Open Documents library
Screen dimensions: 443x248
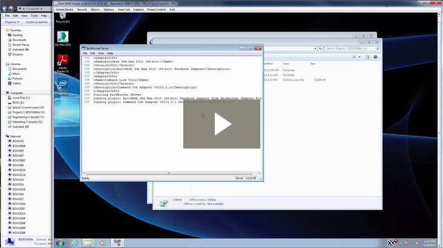click(19, 69)
